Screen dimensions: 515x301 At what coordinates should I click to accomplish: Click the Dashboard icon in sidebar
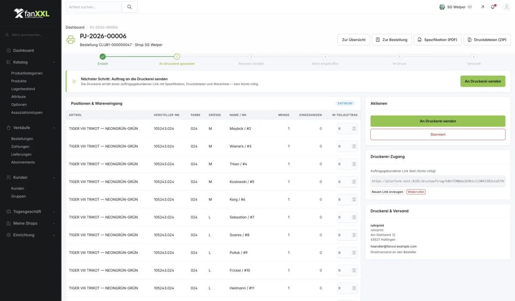coord(9,51)
